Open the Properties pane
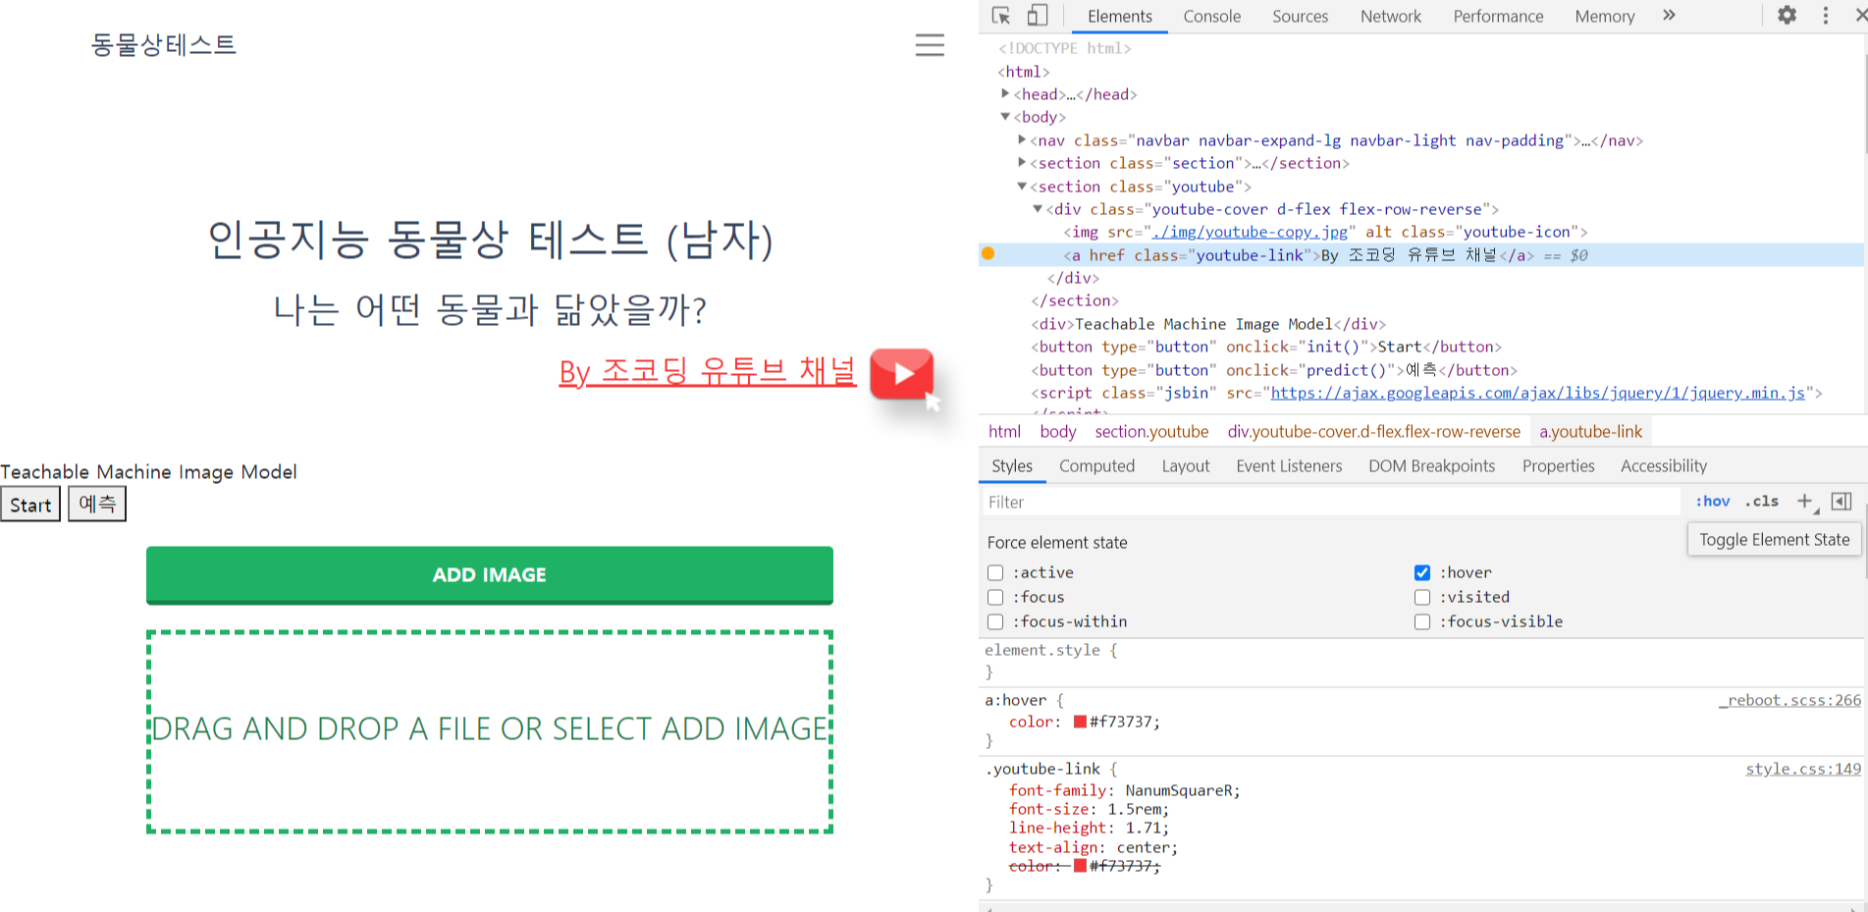This screenshot has height=912, width=1868. tap(1559, 466)
